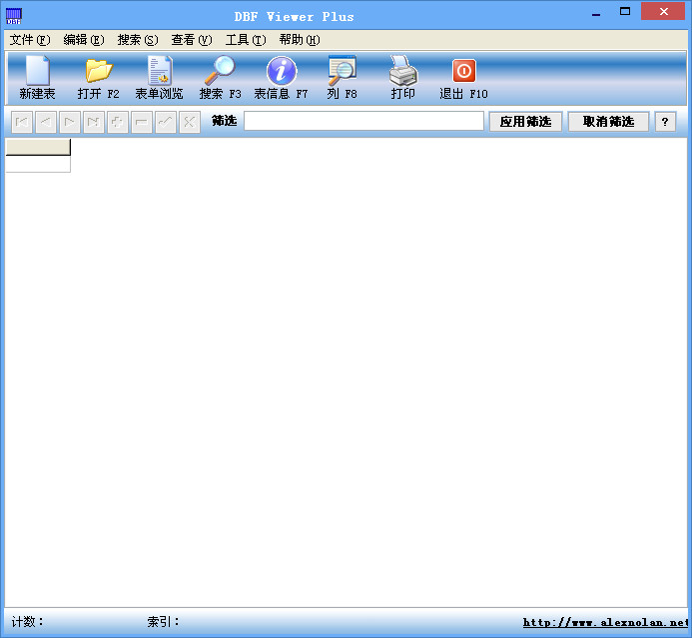Maximize the DBF Viewer Plus window
Screen dimensions: 692x638
[x=625, y=12]
